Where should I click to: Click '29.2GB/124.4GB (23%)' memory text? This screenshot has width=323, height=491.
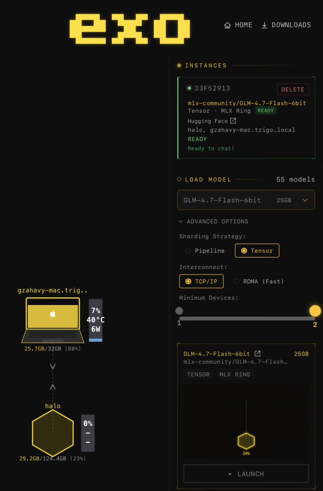point(52,459)
